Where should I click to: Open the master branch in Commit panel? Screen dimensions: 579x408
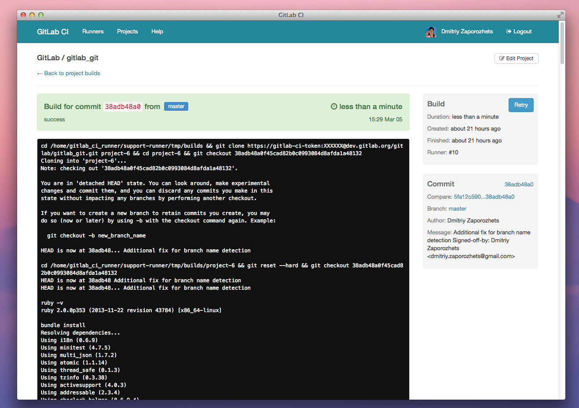[458, 208]
